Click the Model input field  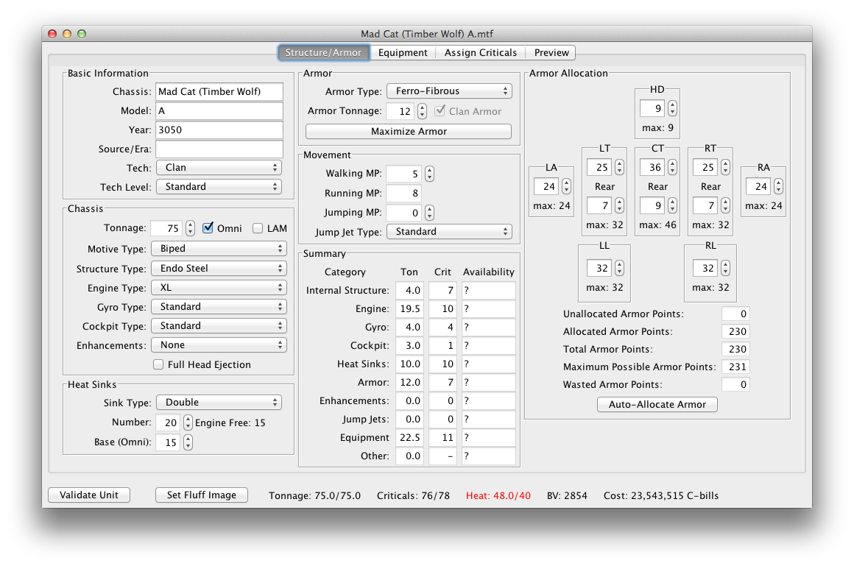click(x=219, y=110)
